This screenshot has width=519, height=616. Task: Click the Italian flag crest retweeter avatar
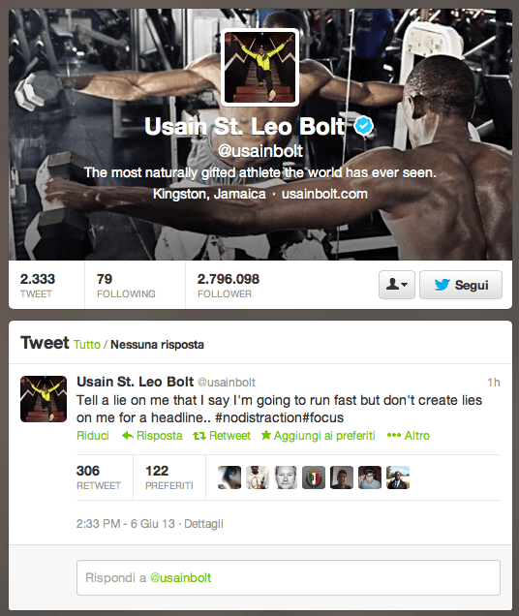[314, 477]
